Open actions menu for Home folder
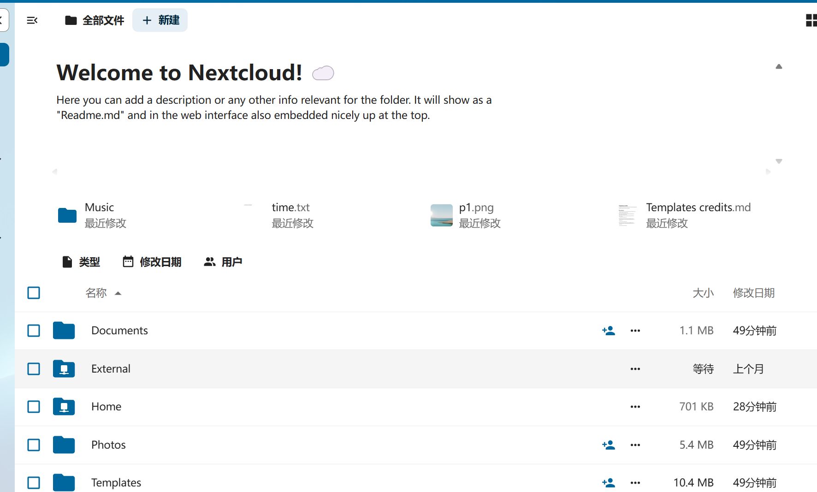817x492 pixels. point(635,407)
